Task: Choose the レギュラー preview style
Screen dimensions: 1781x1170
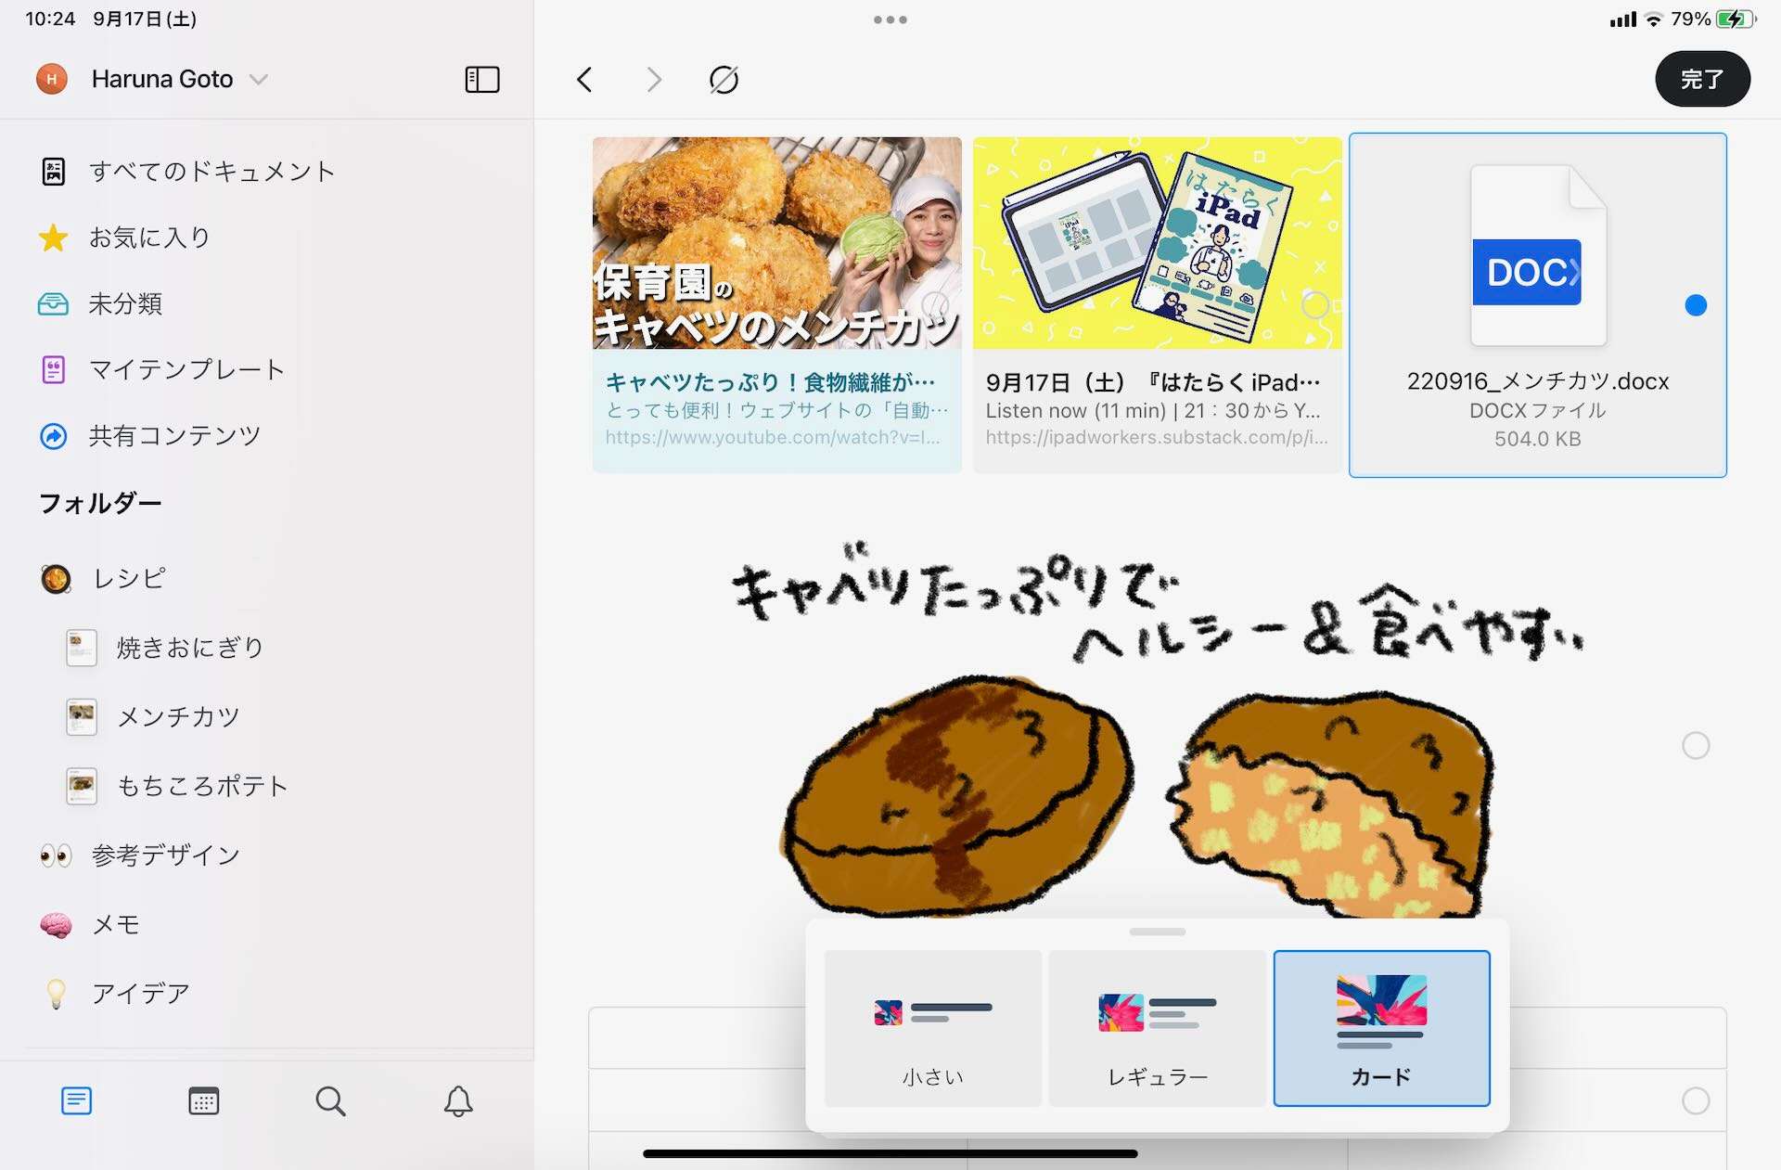Action: [x=1158, y=1028]
